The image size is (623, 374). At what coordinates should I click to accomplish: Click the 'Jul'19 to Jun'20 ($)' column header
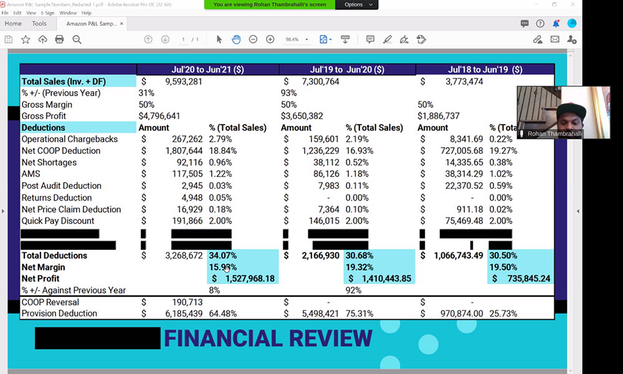tap(347, 70)
